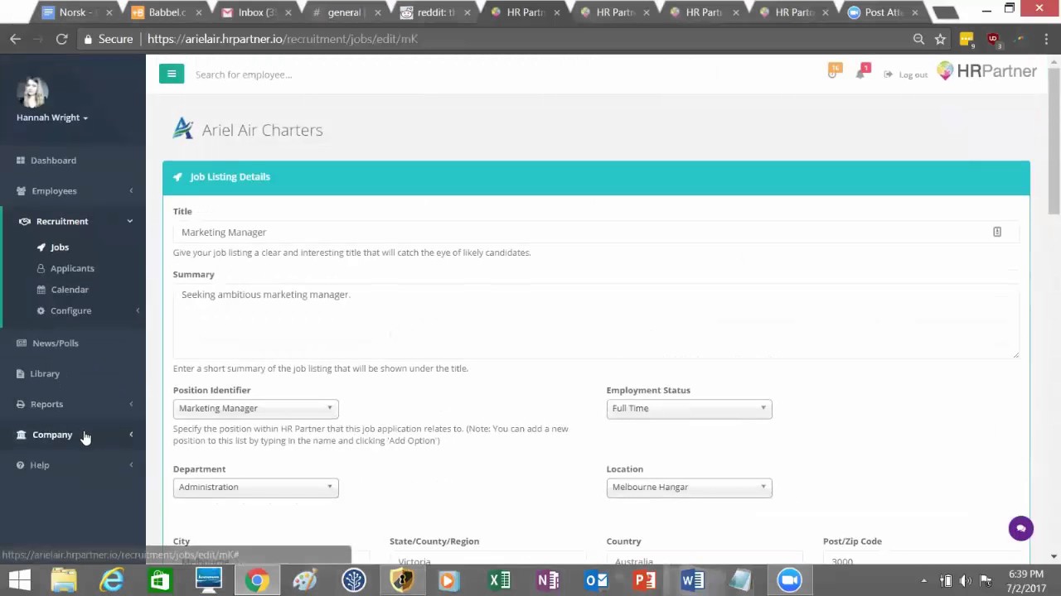Open Library in sidebar
The width and height of the screenshot is (1061, 596).
[45, 374]
